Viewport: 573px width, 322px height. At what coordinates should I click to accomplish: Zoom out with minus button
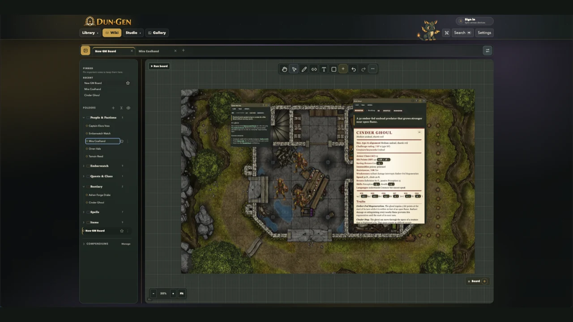(x=154, y=293)
